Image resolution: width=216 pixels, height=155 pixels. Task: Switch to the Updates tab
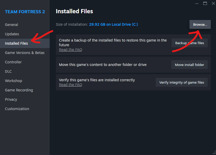pos(12,34)
